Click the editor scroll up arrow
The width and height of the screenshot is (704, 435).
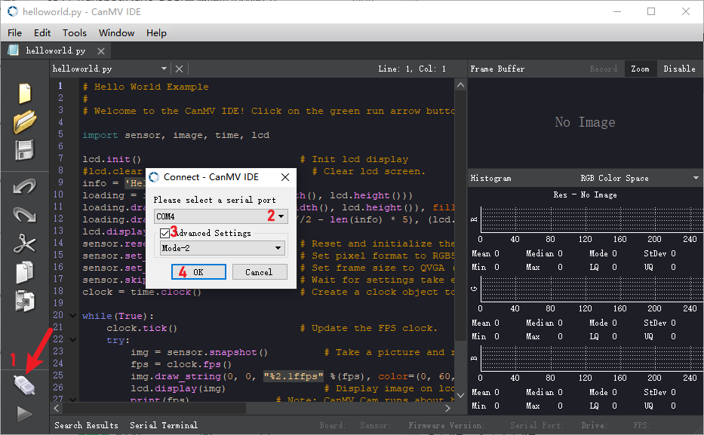[x=460, y=84]
